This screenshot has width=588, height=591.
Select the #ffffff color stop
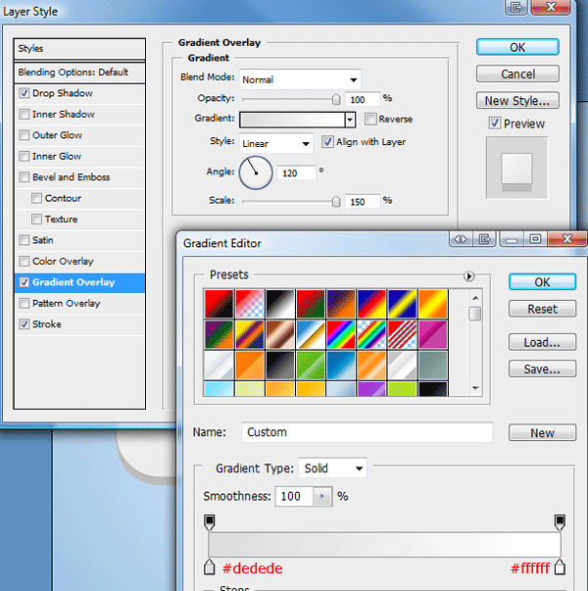coord(560,566)
